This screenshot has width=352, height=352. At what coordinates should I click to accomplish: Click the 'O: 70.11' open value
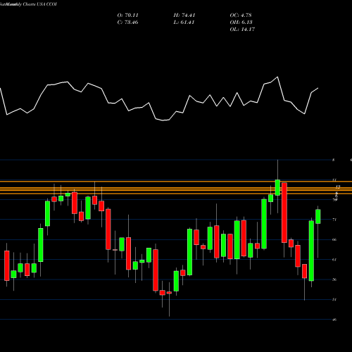tap(128, 15)
